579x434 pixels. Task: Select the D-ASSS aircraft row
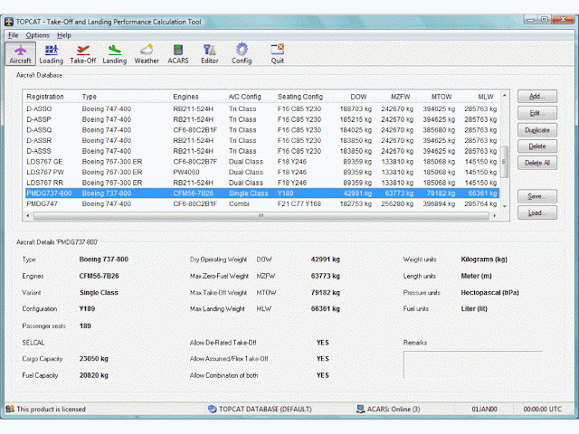[262, 151]
